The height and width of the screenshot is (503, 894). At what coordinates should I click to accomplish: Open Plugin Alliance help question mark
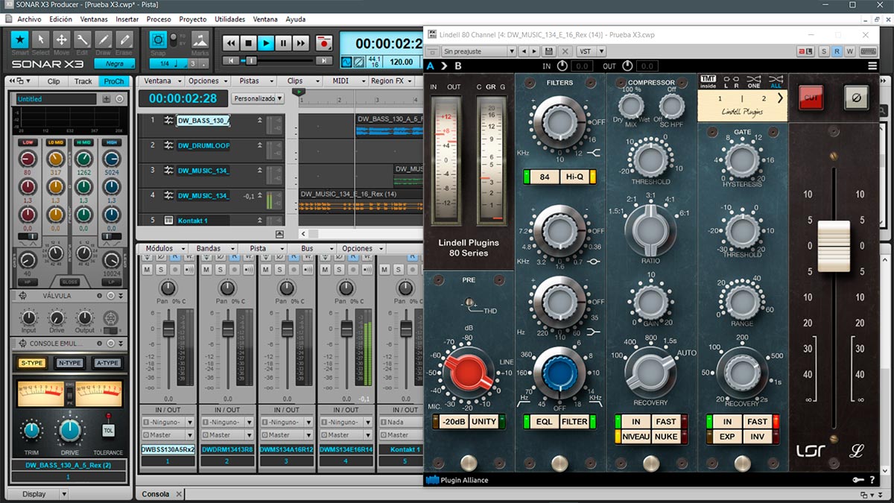tap(872, 480)
